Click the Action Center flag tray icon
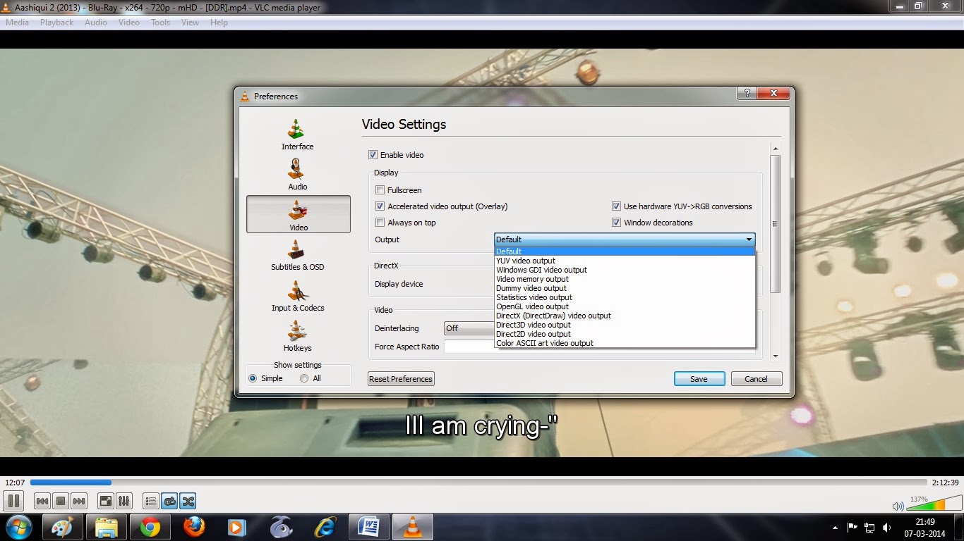 point(852,527)
